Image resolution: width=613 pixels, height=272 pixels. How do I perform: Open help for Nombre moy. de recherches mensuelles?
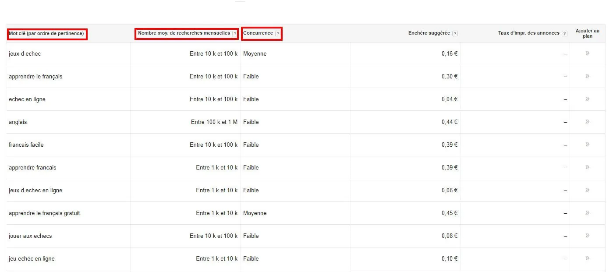pyautogui.click(x=235, y=34)
